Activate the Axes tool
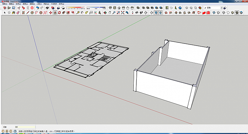248x134 pixels. 95,13
